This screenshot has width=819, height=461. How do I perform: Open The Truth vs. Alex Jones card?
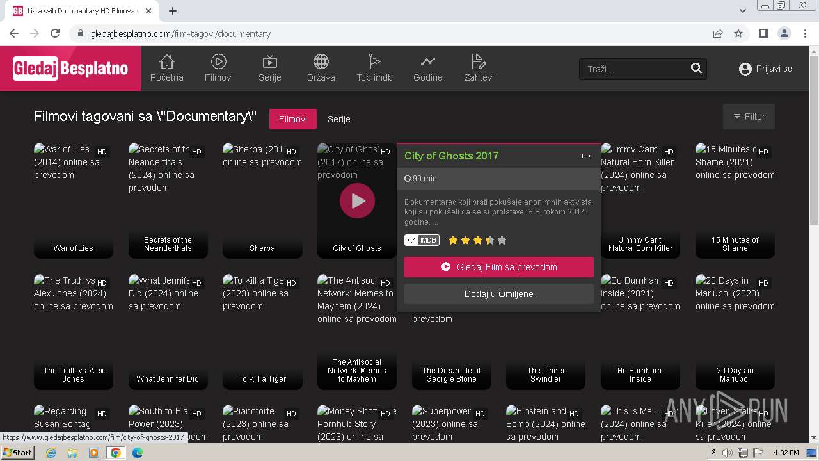coord(74,332)
